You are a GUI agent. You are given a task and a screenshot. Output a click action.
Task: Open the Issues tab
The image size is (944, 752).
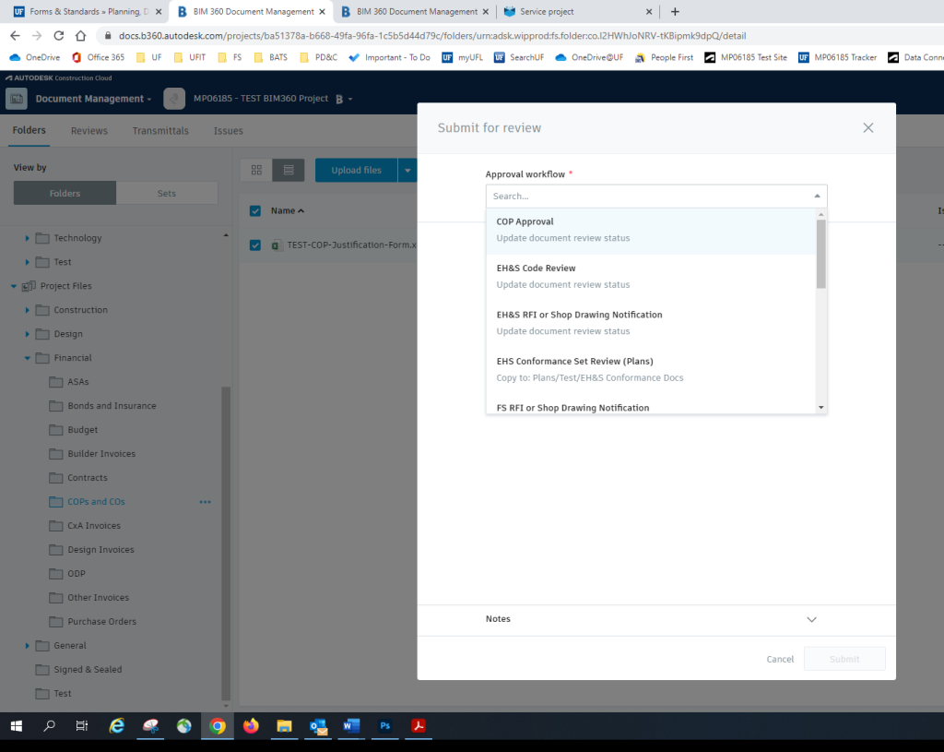pyautogui.click(x=229, y=131)
